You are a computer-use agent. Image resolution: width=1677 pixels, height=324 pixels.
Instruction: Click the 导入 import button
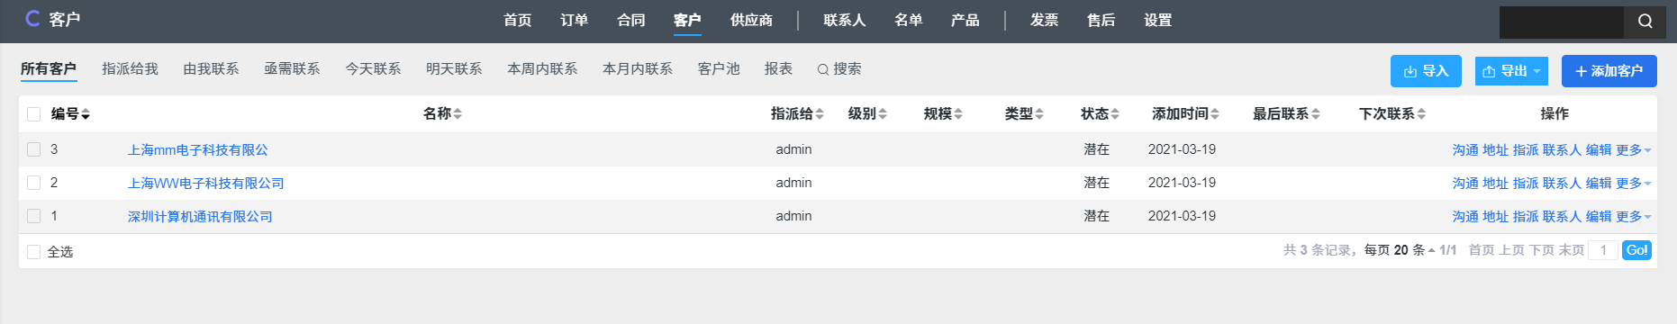tap(1426, 71)
